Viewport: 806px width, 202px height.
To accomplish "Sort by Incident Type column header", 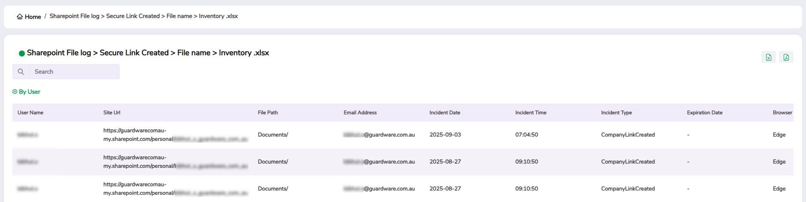I will [x=616, y=113].
